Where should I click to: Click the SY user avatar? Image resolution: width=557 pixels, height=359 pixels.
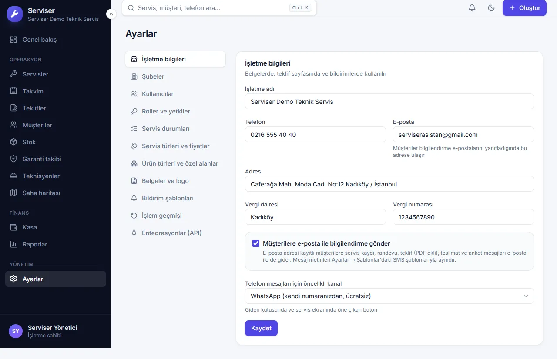click(x=16, y=331)
